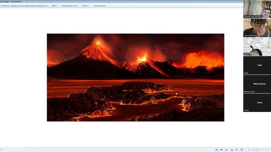Rotate the image counterclockwise
Screen dimensions: 271x152
(227, 150)
